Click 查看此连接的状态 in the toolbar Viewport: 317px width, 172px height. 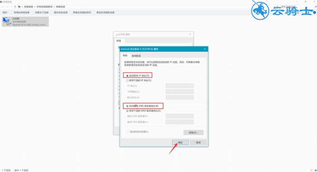tap(82, 12)
